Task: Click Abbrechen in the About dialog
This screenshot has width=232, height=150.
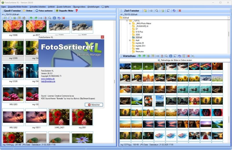Action: (94, 105)
